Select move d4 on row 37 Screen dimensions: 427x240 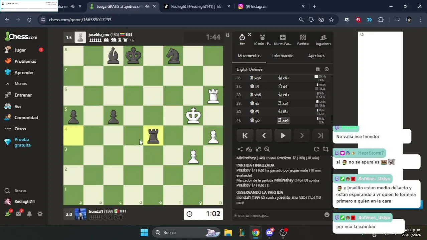coord(283,86)
